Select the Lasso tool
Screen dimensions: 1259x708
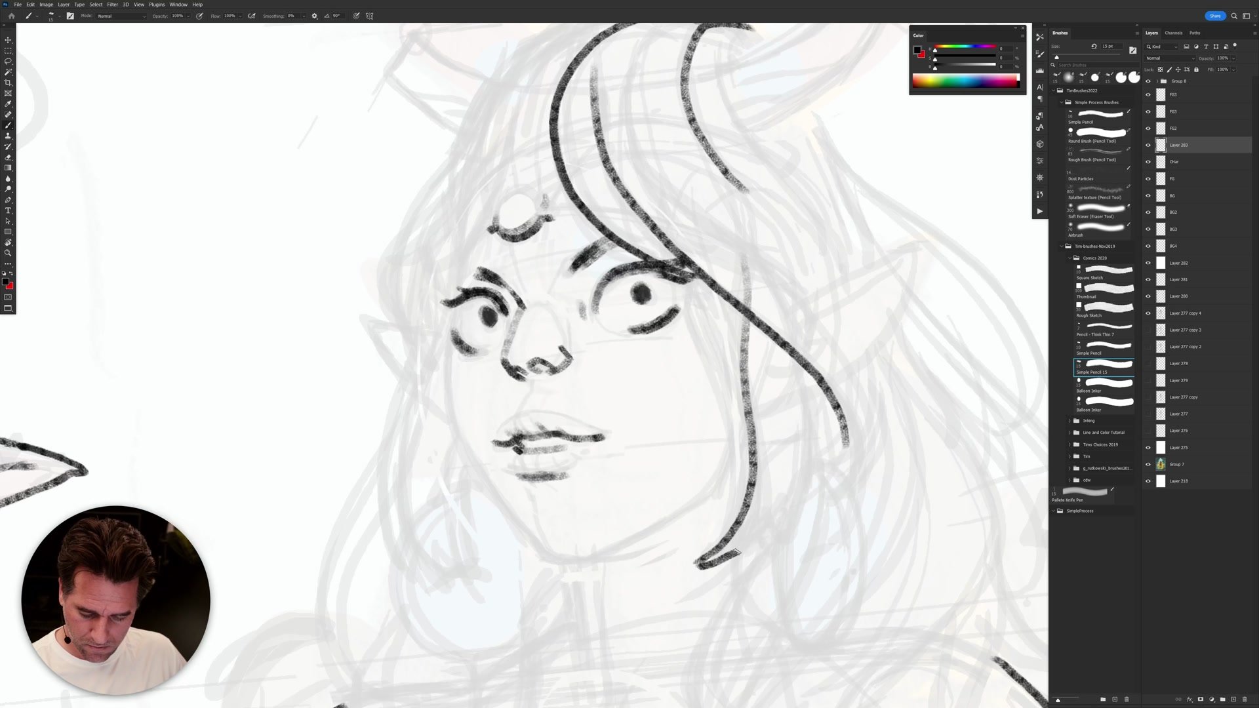pyautogui.click(x=8, y=61)
